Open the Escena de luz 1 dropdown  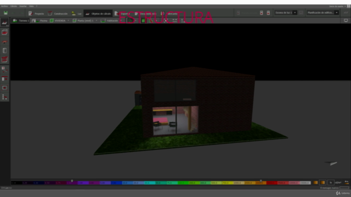(x=286, y=13)
